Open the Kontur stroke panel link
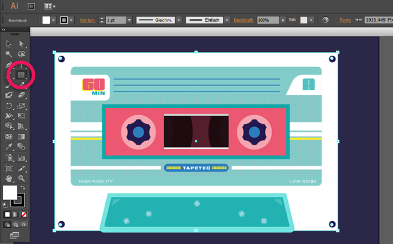 [x=87, y=20]
